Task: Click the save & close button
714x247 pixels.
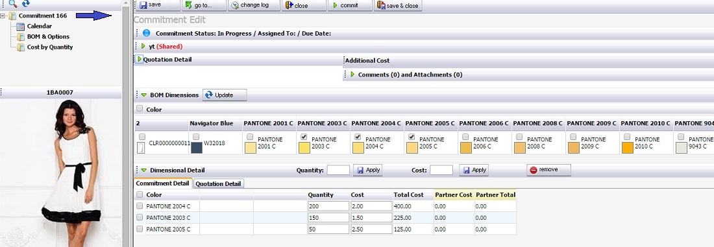Action: coord(398,5)
